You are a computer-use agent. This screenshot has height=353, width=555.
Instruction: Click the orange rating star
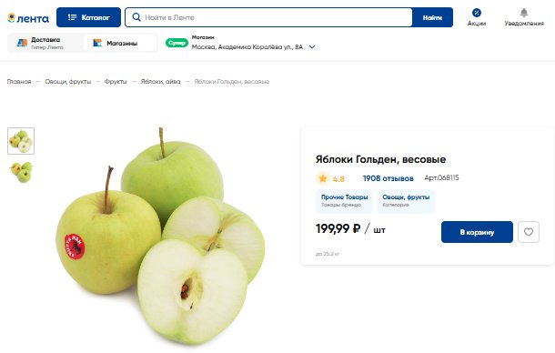coord(322,178)
